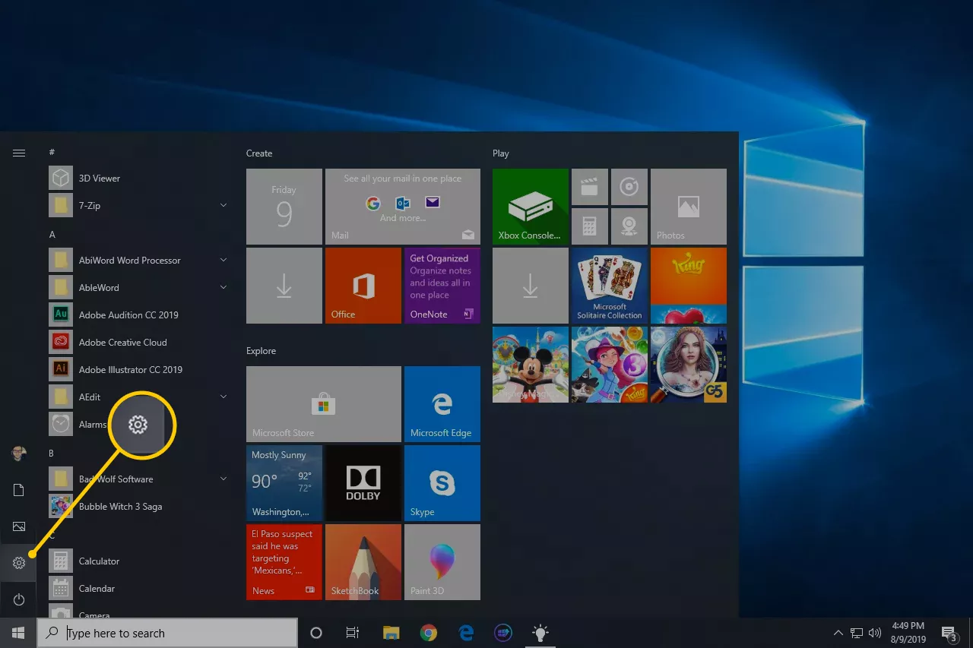973x648 pixels.
Task: Open the Xbox Console Companion tile
Action: (x=530, y=207)
